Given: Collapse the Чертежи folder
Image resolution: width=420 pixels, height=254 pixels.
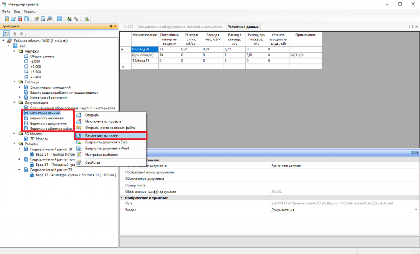Looking at the screenshot, I should [14, 51].
